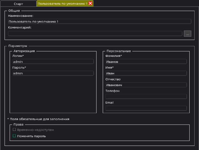Select the Пользователь по умолчанию 1 tab
Screen dimensions: 199x150
[x=62, y=4]
